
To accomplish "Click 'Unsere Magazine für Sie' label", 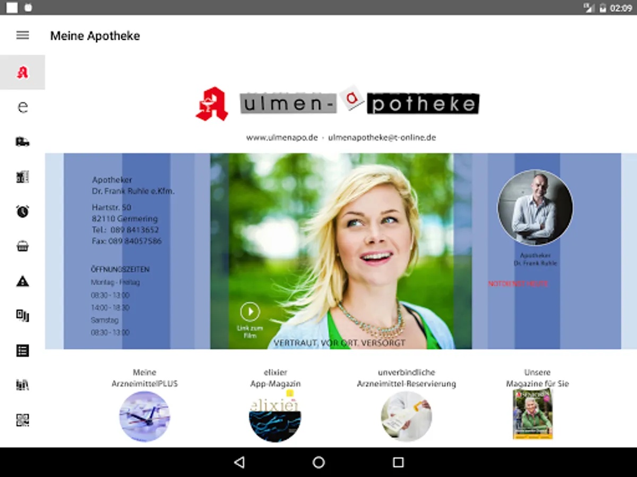I will click(537, 378).
